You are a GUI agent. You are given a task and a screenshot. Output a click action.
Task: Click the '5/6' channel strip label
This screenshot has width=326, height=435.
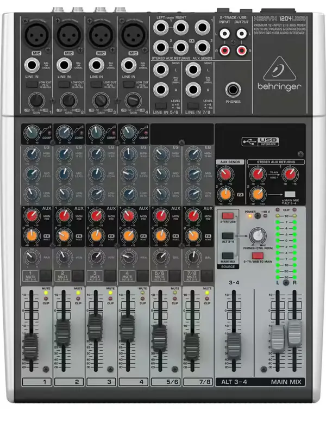pos(172,382)
